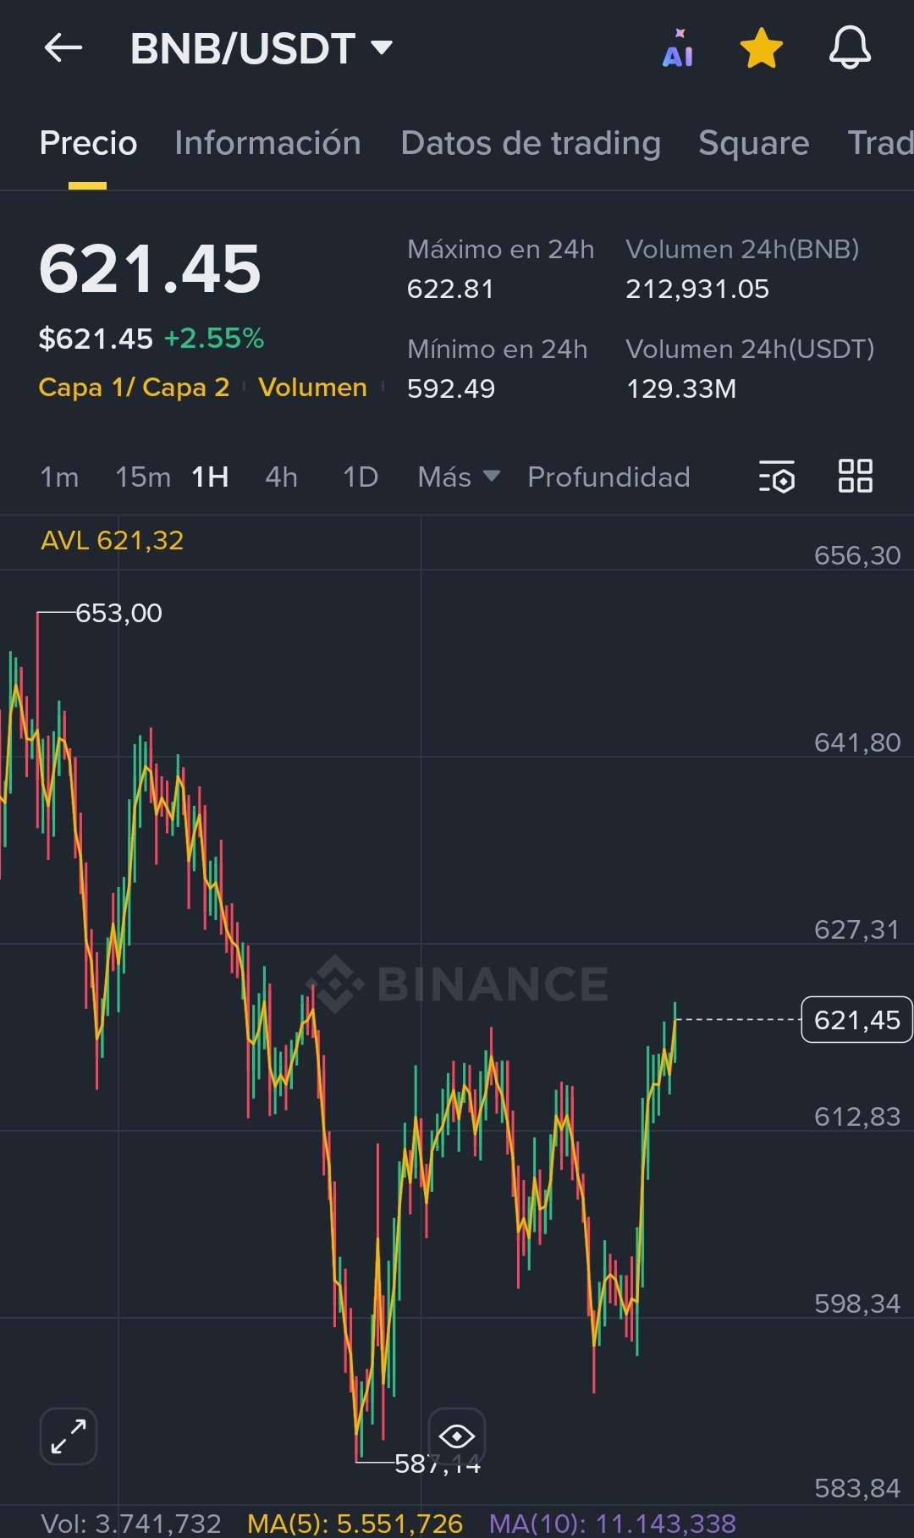This screenshot has height=1538, width=914.
Task: Open the AI assistant icon
Action: tap(678, 48)
